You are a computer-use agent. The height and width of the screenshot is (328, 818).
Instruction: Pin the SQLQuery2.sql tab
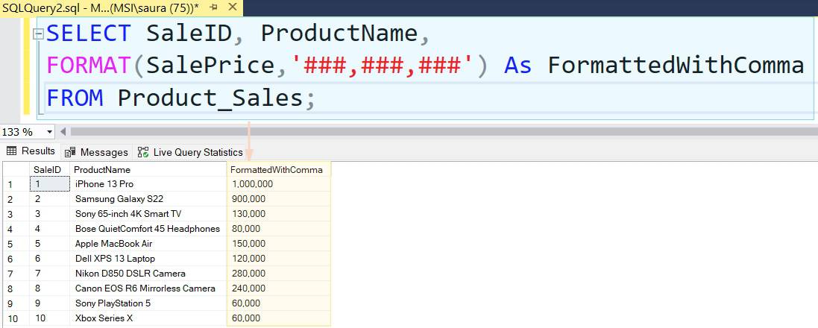213,7
